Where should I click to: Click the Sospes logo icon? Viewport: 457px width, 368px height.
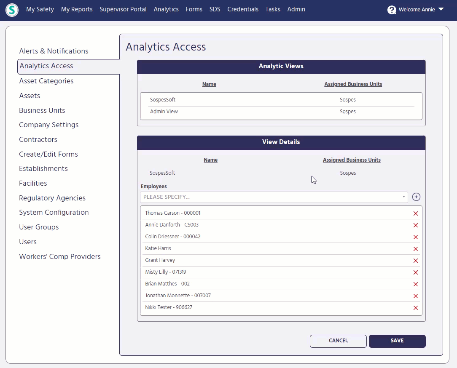pyautogui.click(x=11, y=10)
